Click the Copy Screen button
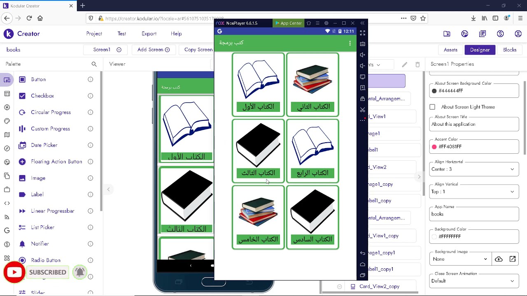 (x=196, y=50)
